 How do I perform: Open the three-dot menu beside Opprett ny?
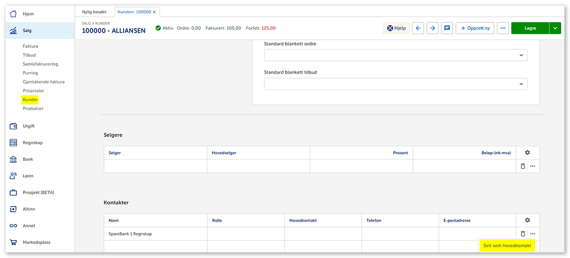502,28
